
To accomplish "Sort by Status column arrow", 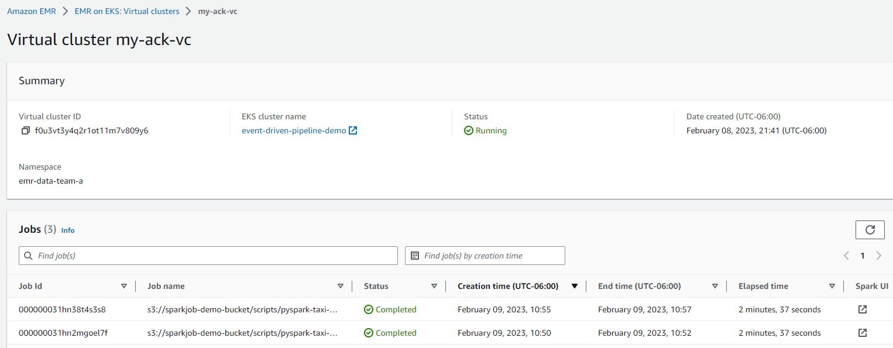I will [x=434, y=286].
